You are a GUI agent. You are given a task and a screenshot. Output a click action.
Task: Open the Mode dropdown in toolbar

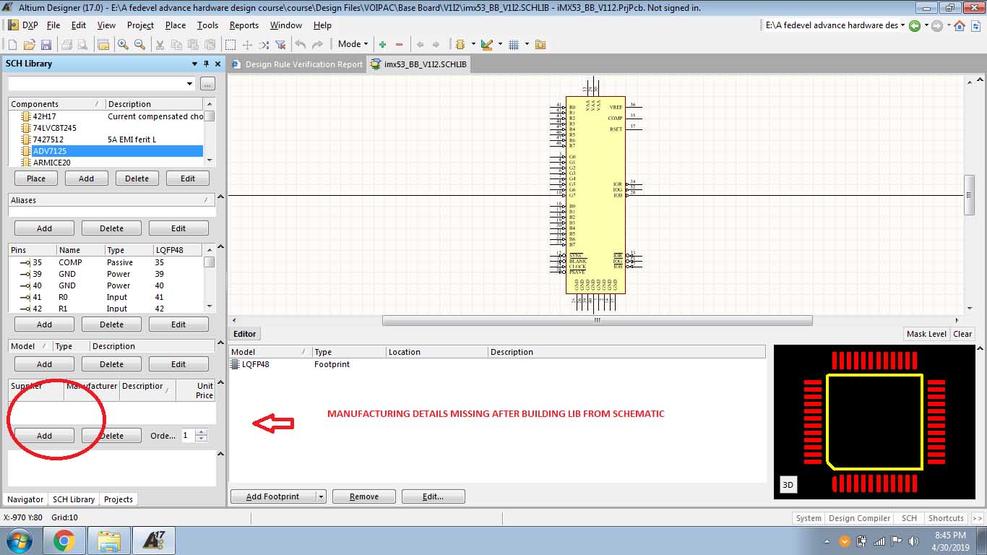tap(353, 45)
